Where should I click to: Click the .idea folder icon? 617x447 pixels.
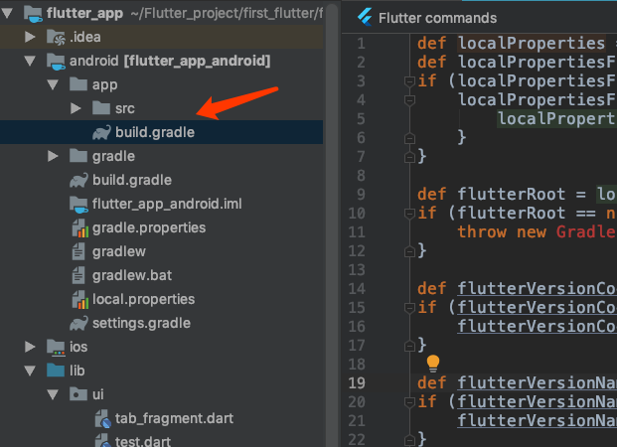tap(56, 38)
